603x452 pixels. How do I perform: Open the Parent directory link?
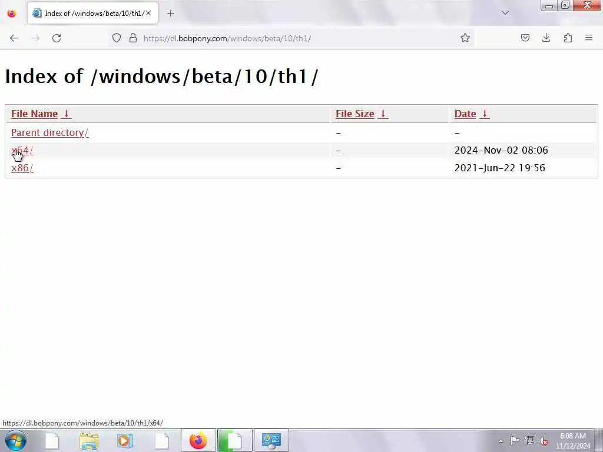[49, 132]
